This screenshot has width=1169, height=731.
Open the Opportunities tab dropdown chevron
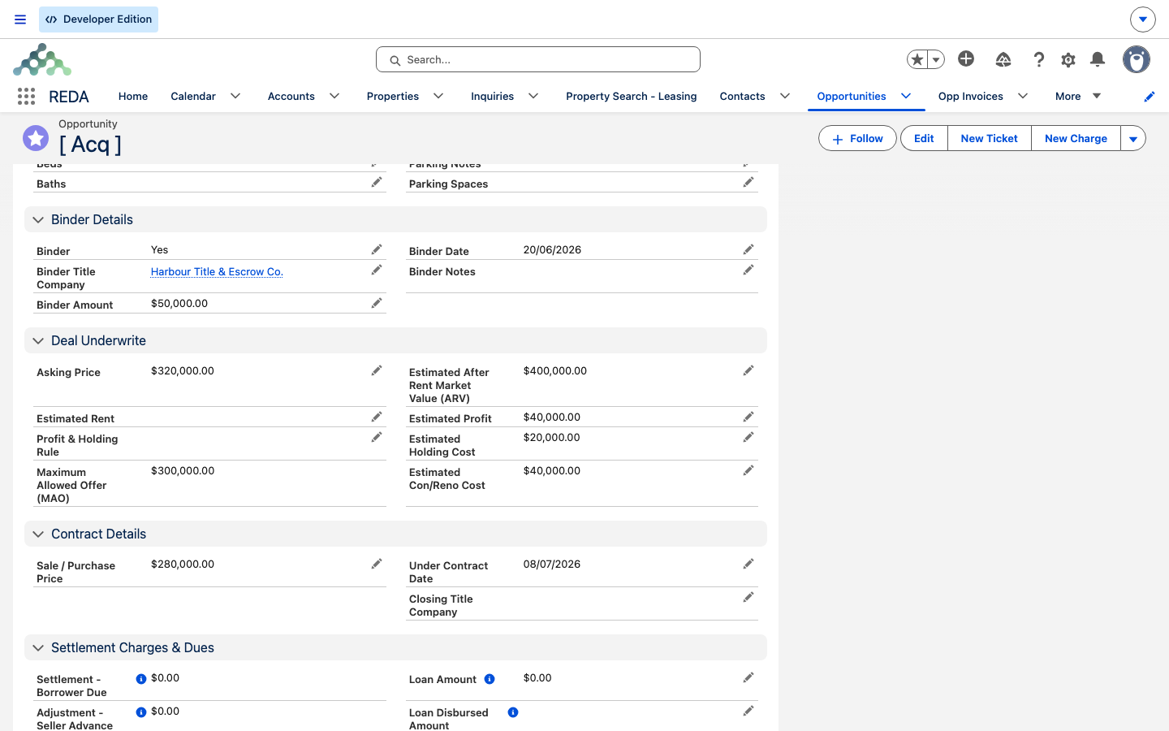click(x=906, y=96)
